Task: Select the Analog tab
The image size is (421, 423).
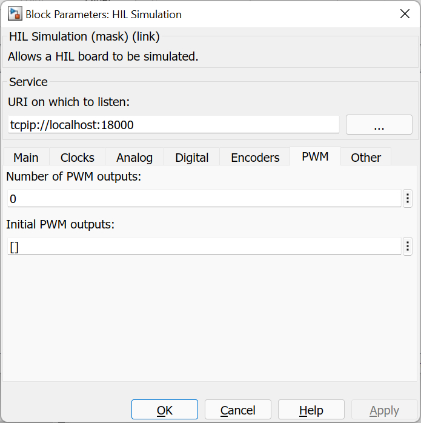Action: [x=134, y=157]
